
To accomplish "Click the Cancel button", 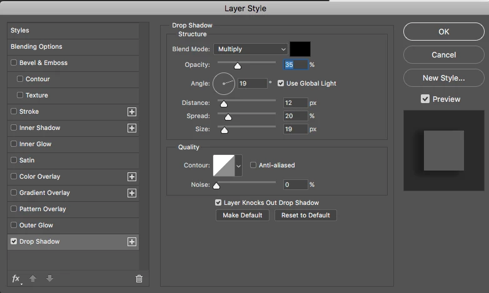I will pos(444,55).
